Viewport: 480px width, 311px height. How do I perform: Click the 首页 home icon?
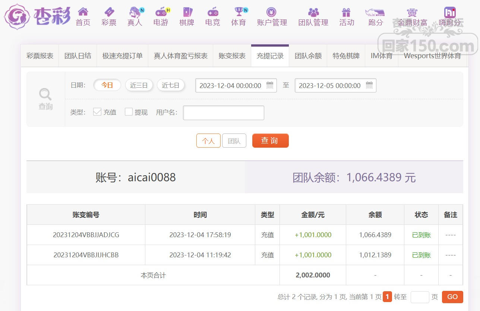[x=83, y=12]
